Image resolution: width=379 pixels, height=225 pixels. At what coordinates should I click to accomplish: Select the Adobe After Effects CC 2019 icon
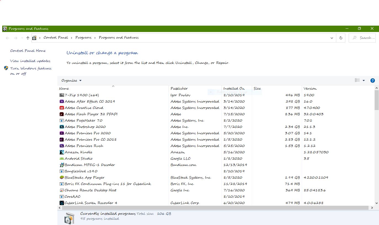pos(62,101)
